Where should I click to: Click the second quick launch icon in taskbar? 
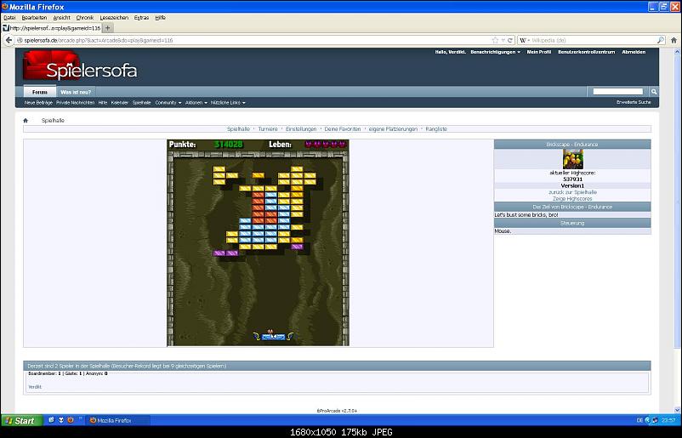point(61,420)
